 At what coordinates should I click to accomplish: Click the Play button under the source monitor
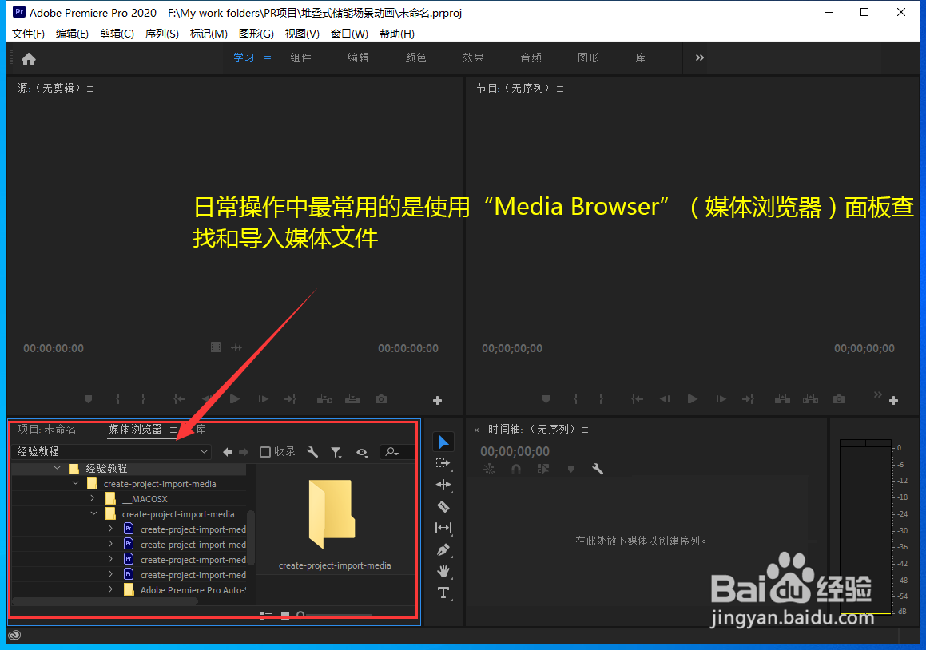[235, 399]
